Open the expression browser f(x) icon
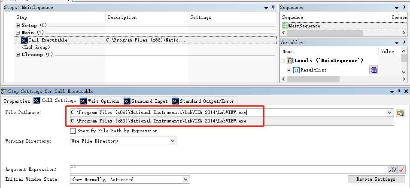410x188 pixels. [x=392, y=170]
